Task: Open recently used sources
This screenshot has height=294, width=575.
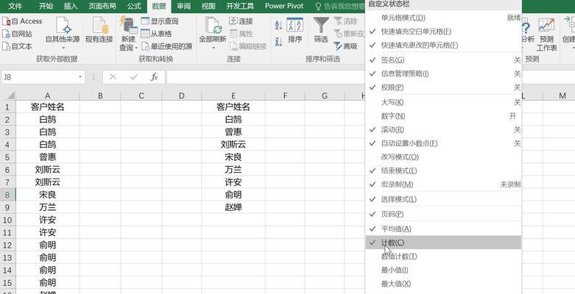Action: coord(167,46)
